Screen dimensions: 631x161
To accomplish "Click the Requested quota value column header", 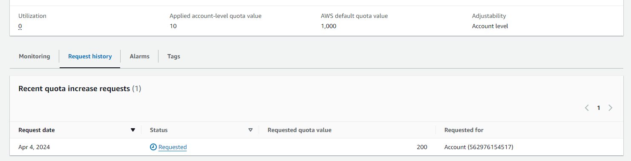I will click(x=300, y=130).
